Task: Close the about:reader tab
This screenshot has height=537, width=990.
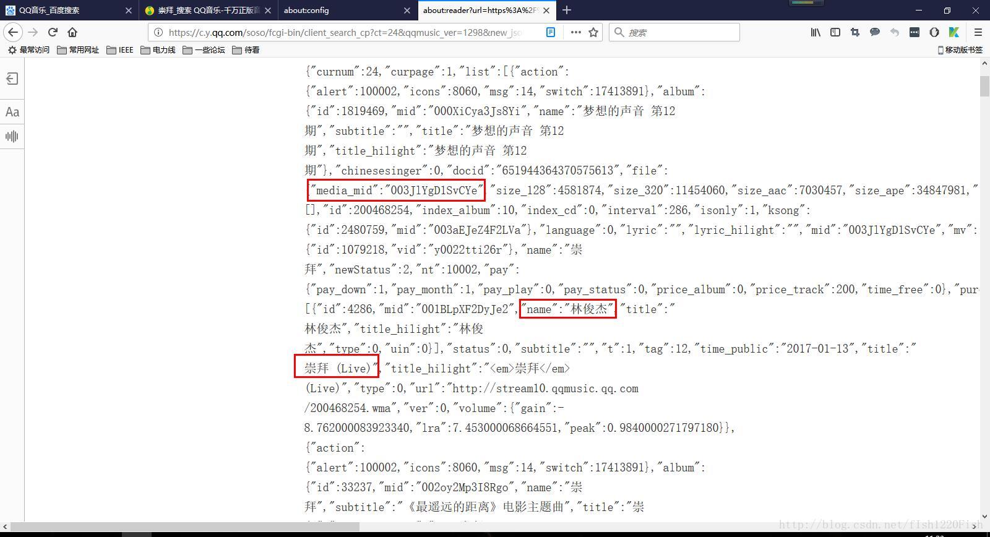Action: 546,10
